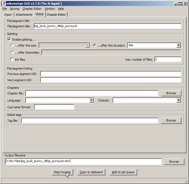
Task: Maximize the mkvmerge GUI window
Action: (180, 4)
